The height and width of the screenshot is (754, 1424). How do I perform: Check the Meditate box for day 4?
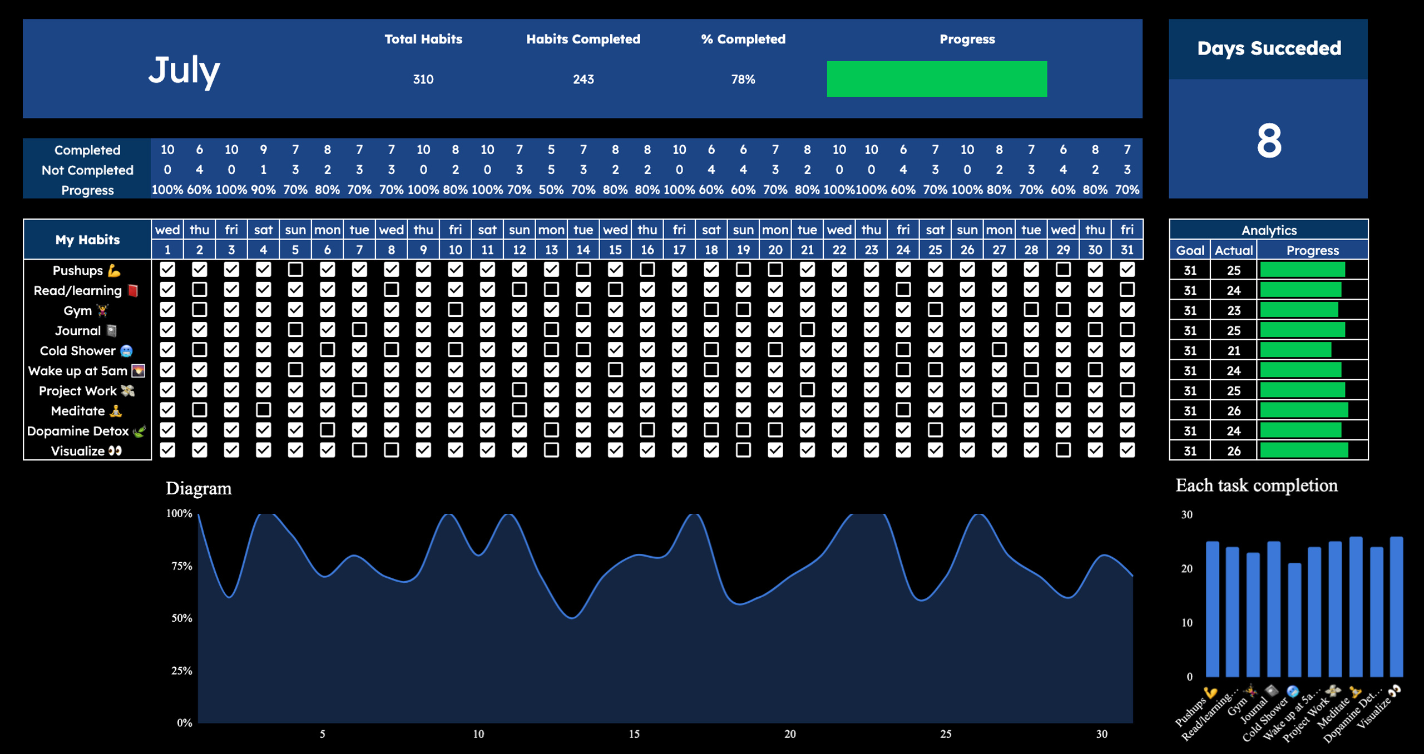click(264, 410)
